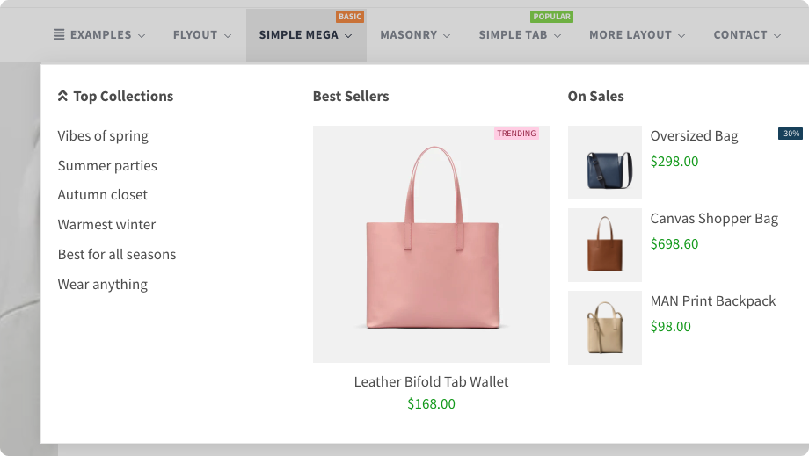Open the pink tote bag product image
This screenshot has width=809, height=456.
pyautogui.click(x=431, y=244)
